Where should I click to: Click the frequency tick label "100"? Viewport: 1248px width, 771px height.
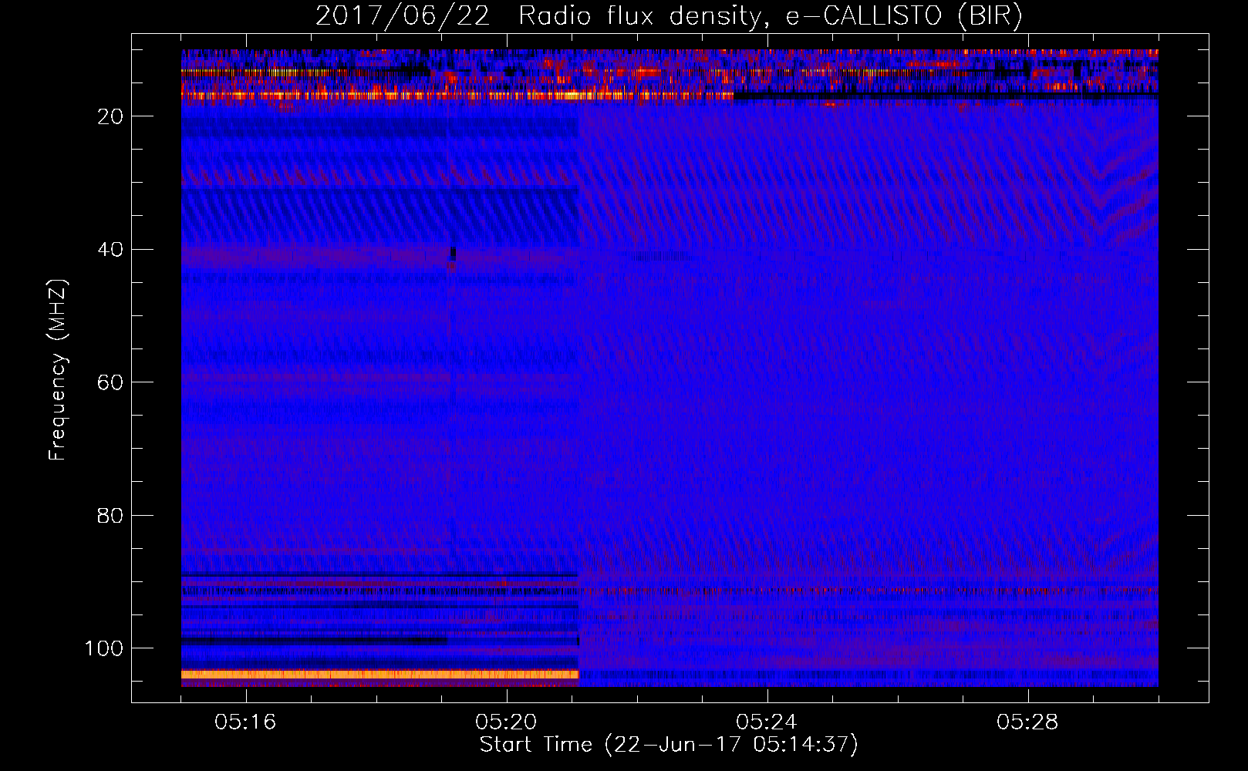point(104,648)
